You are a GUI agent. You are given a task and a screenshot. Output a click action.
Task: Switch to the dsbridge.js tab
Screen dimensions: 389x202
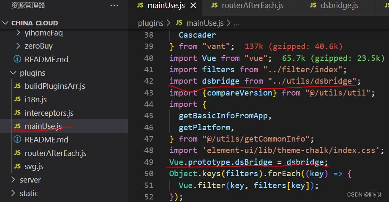click(339, 5)
